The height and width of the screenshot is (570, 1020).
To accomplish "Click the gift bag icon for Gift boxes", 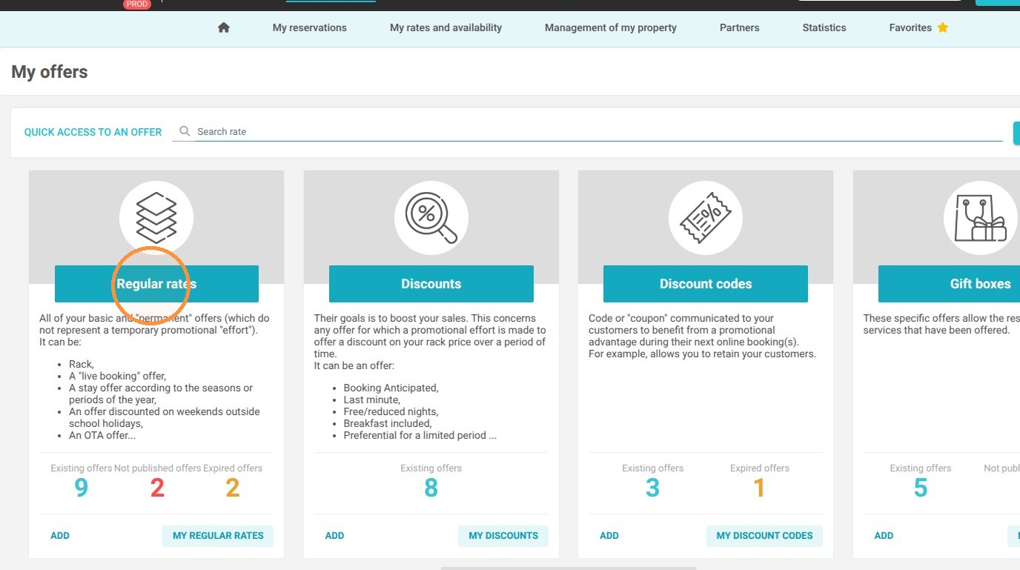I will point(980,218).
